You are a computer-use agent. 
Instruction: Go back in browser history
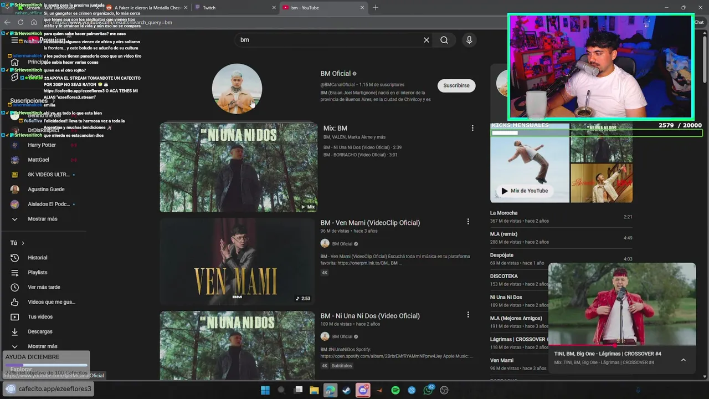pos(7,22)
